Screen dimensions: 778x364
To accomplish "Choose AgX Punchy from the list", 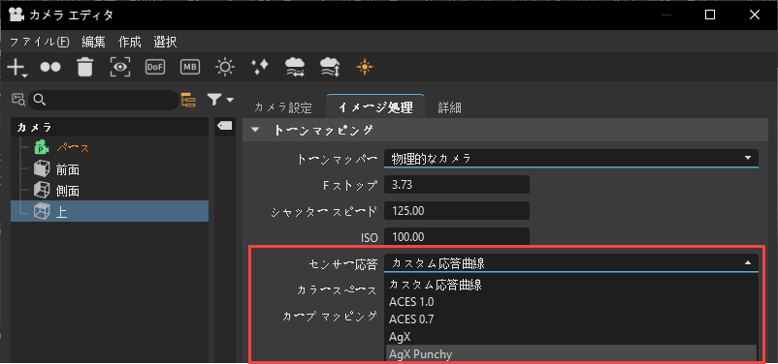I will pos(571,354).
